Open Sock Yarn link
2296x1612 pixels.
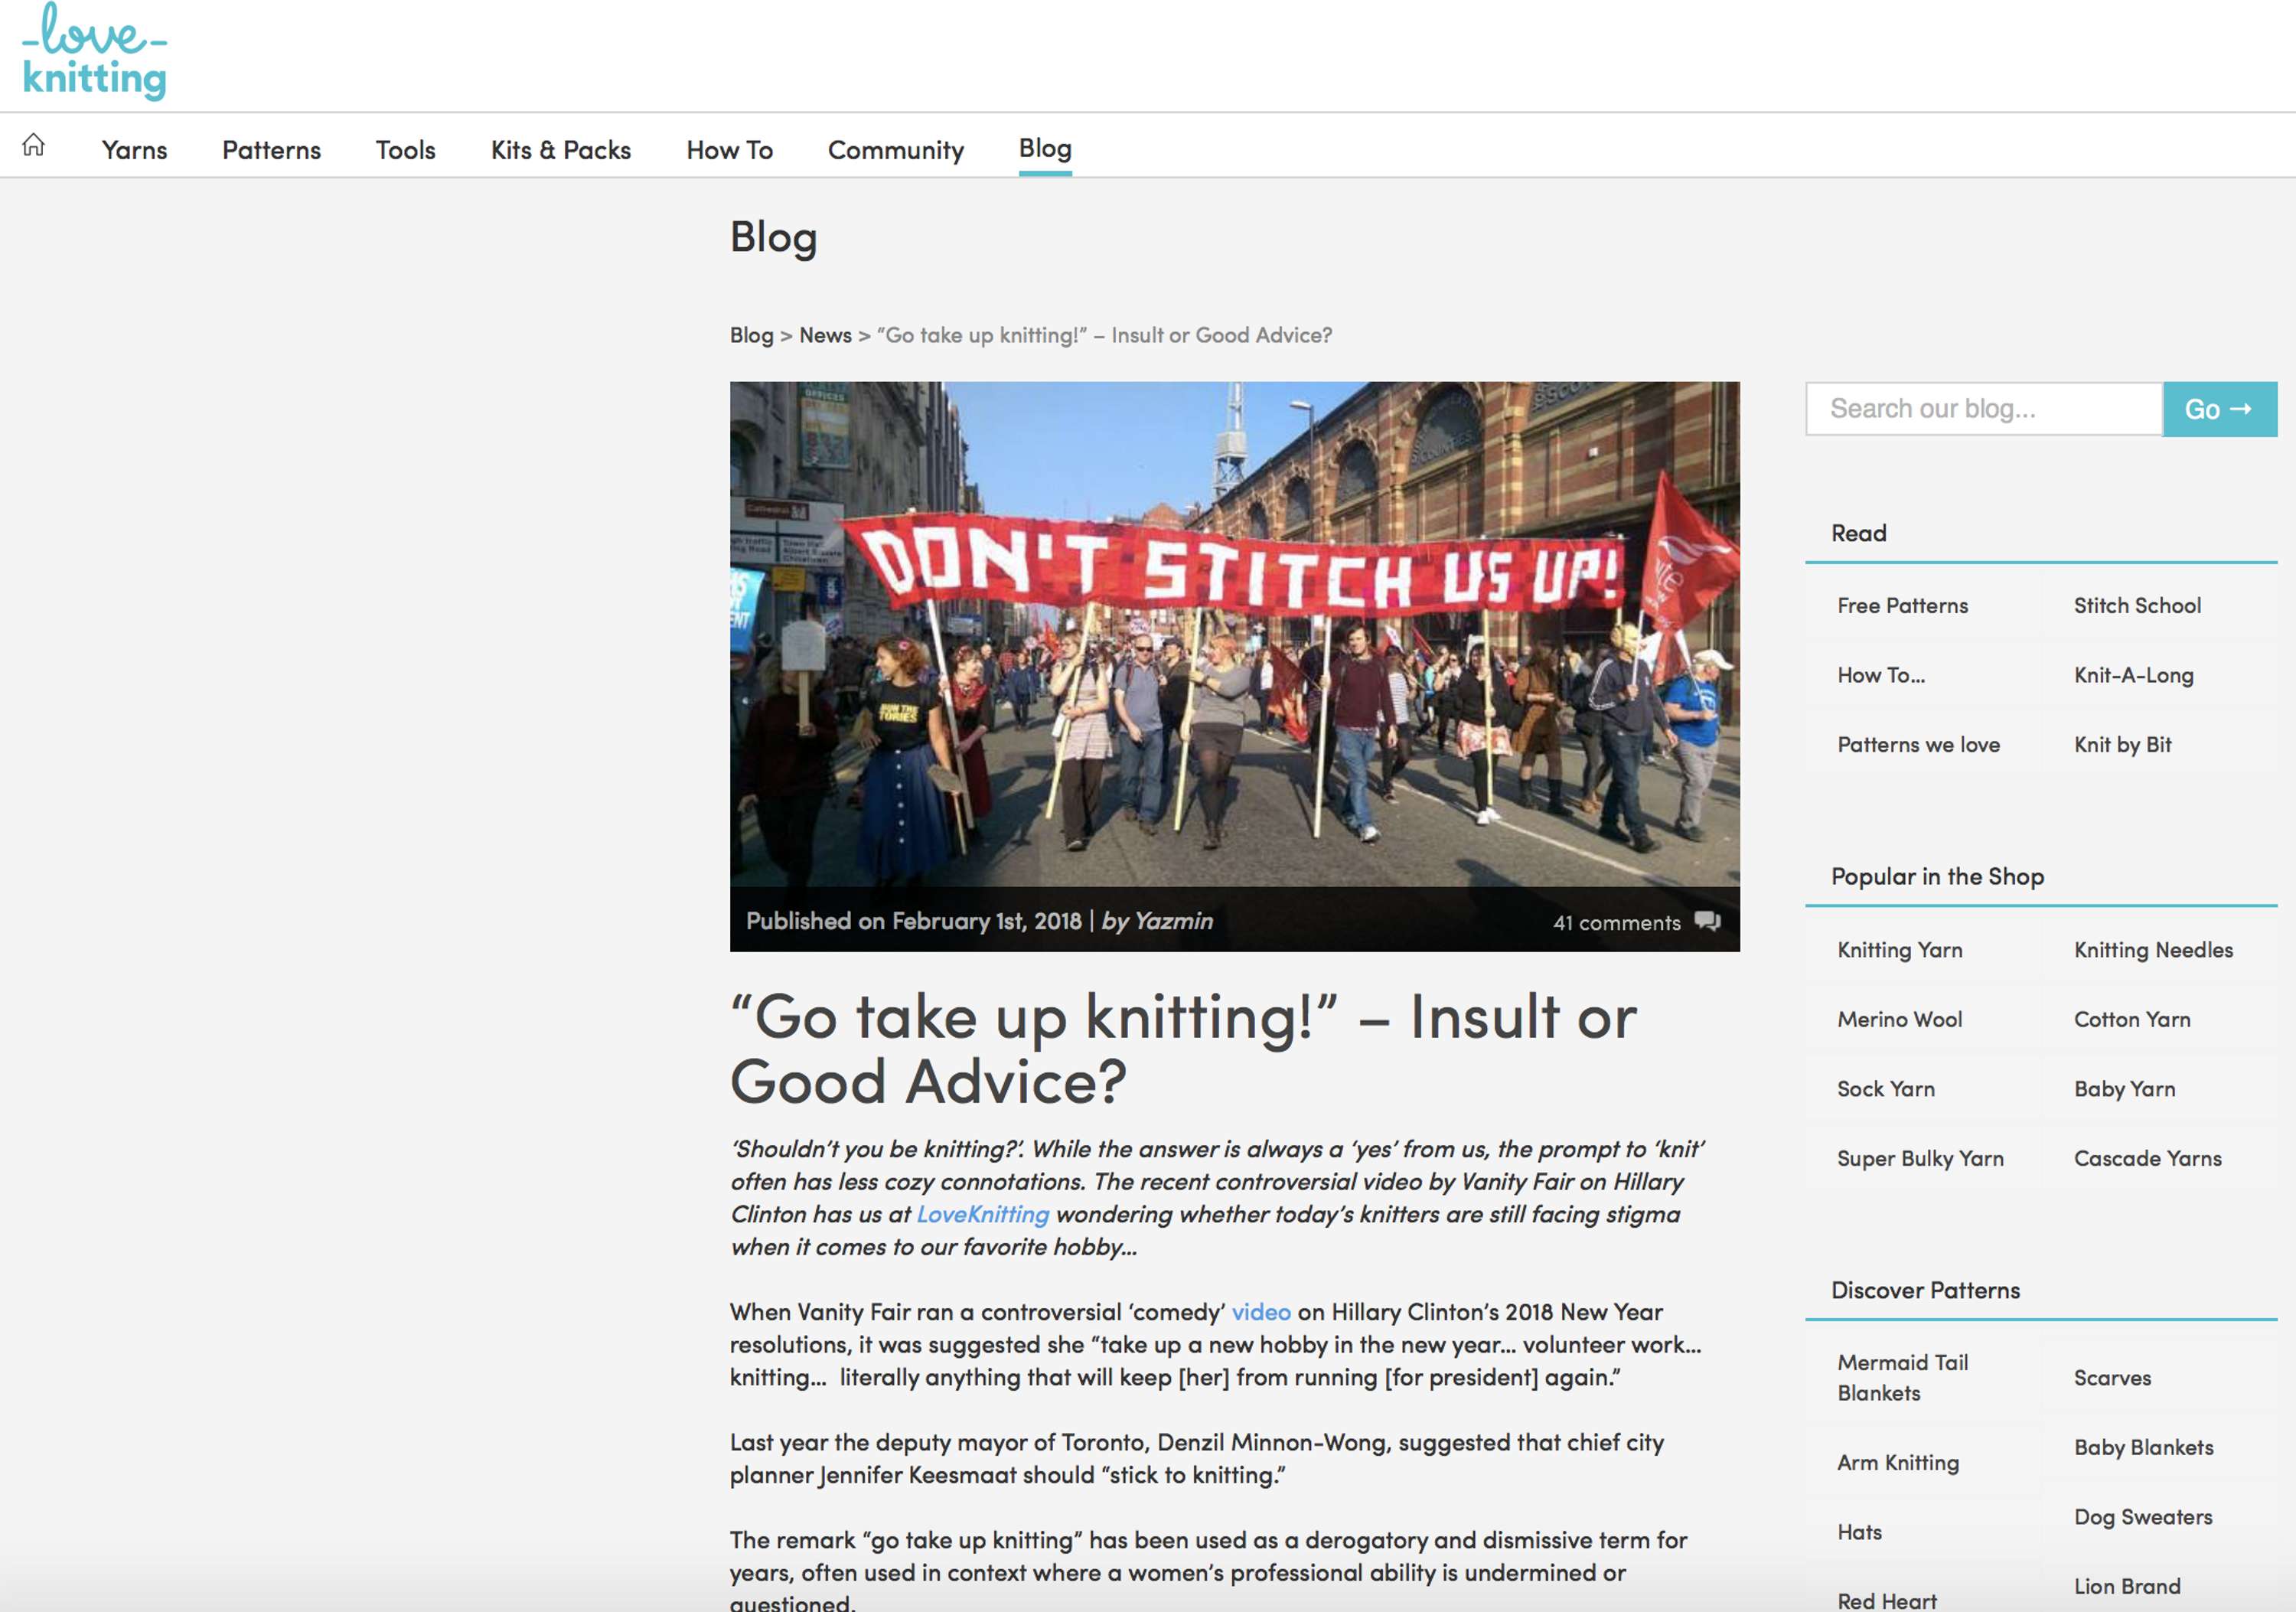tap(1885, 1089)
